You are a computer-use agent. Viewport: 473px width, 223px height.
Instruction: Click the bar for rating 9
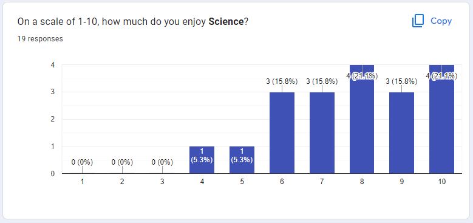click(401, 133)
